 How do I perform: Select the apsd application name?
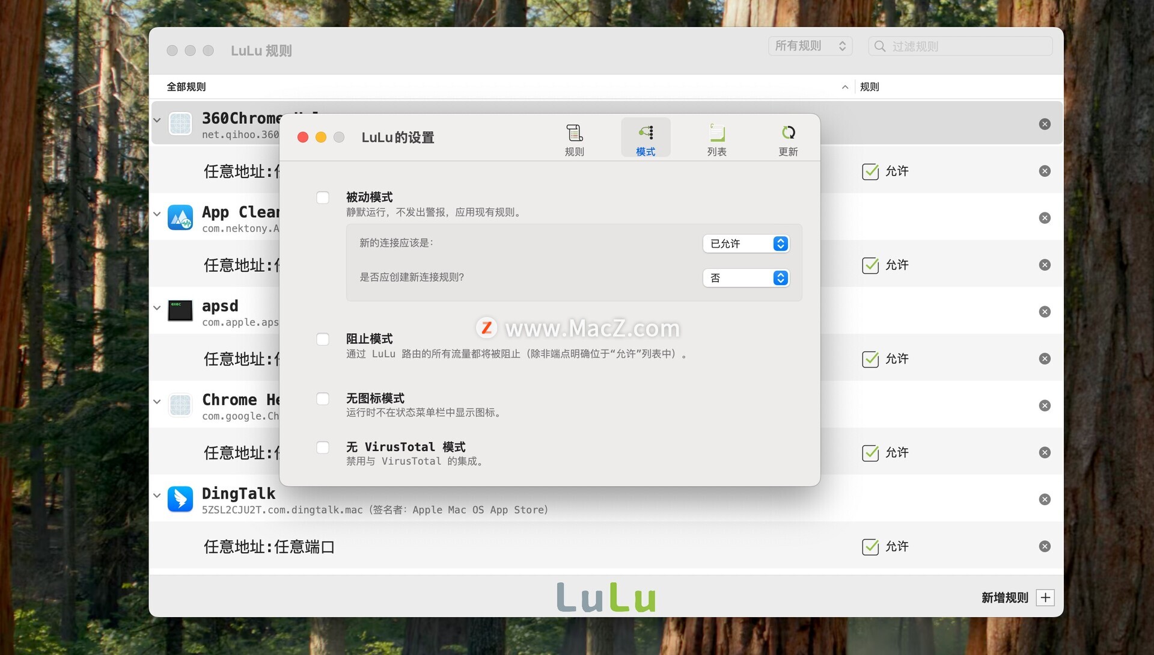click(x=220, y=306)
